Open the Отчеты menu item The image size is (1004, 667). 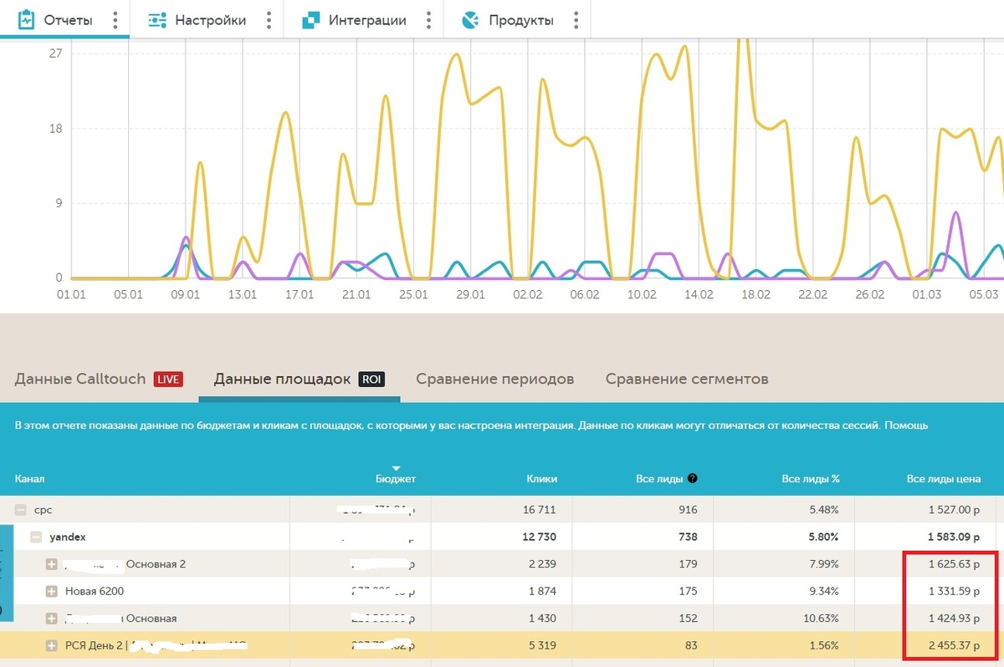[68, 20]
